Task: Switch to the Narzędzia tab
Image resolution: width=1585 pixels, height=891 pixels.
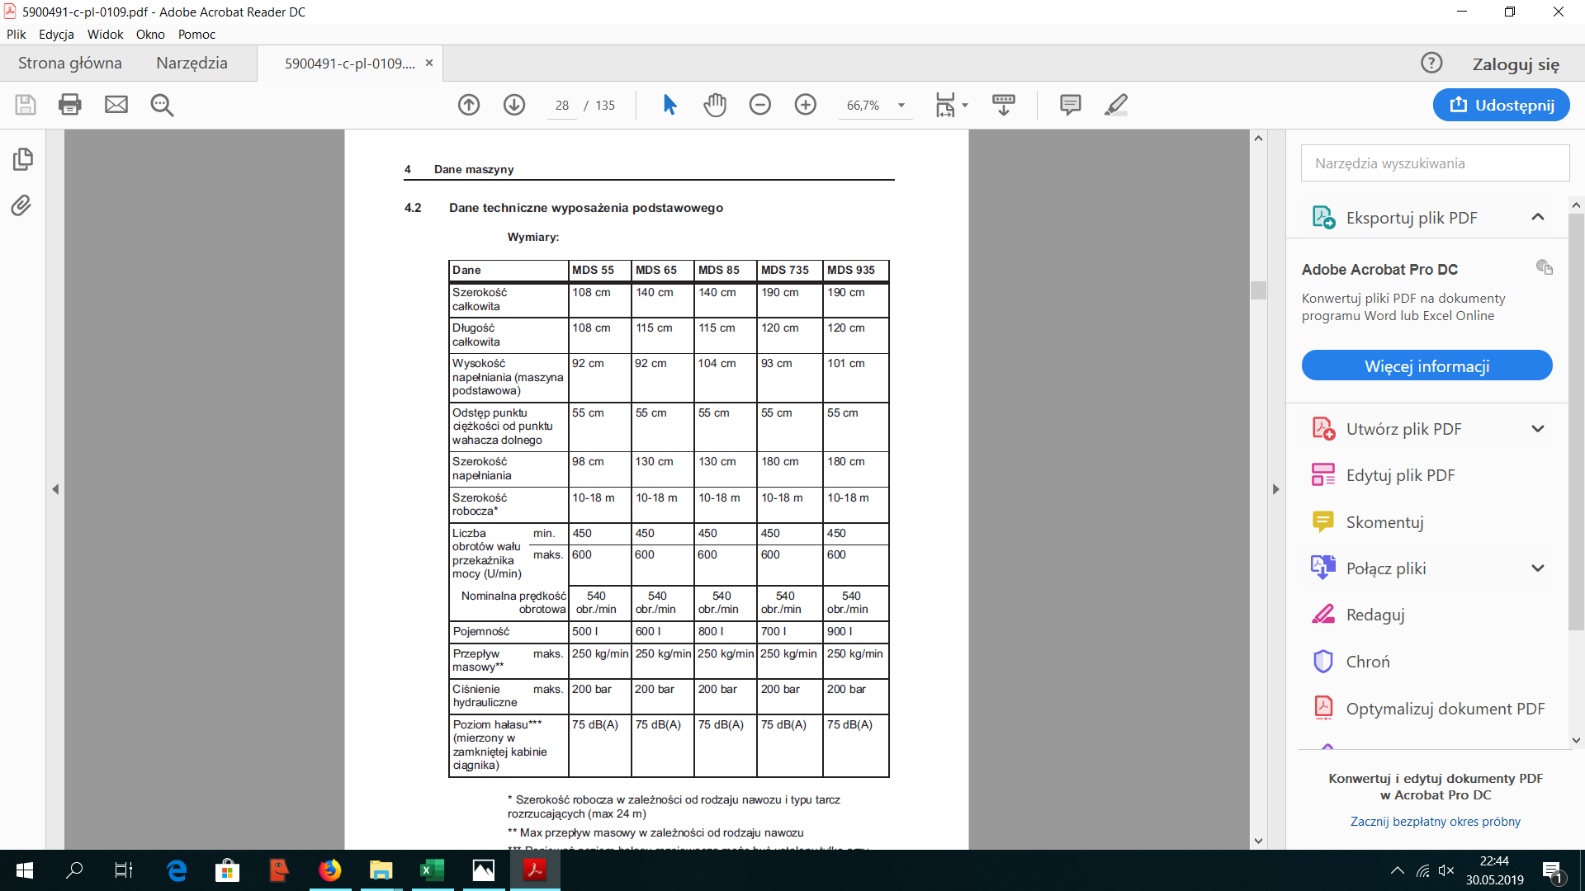Action: pos(192,64)
